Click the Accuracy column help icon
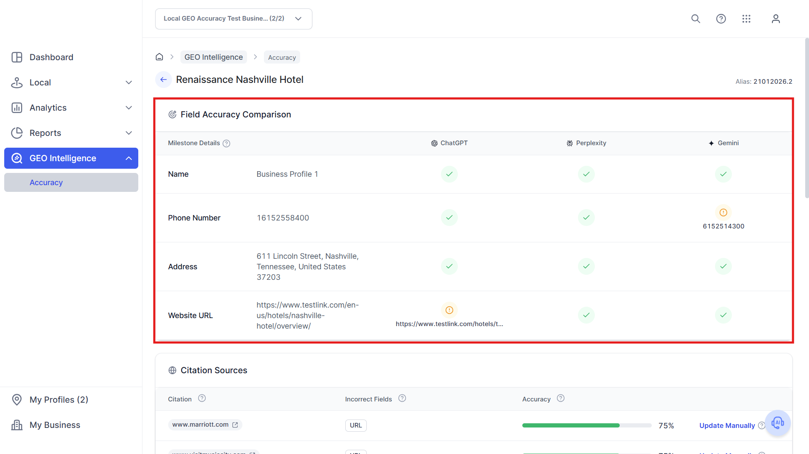The width and height of the screenshot is (809, 454). [x=561, y=398]
